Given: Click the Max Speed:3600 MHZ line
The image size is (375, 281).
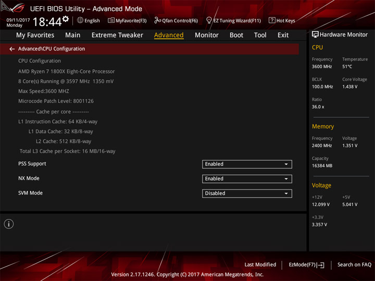Looking at the screenshot, I should [x=44, y=91].
